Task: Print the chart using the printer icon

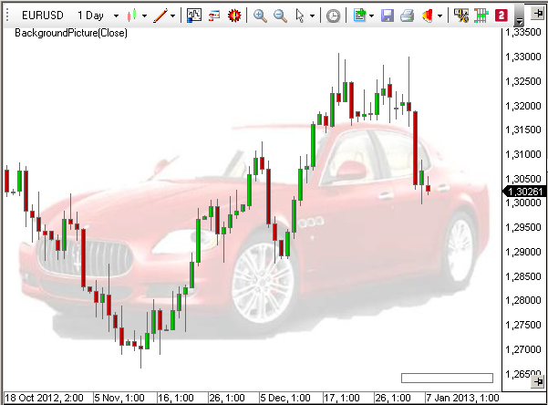Action: 408,16
